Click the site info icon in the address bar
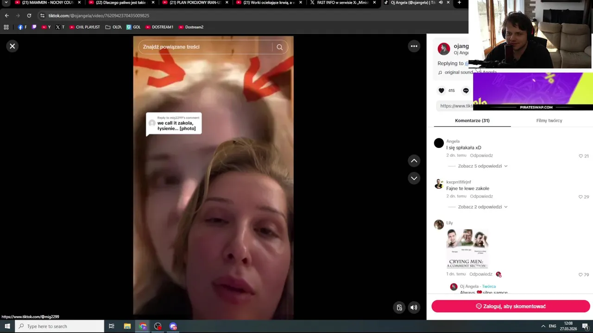This screenshot has width=593, height=333. (42, 16)
